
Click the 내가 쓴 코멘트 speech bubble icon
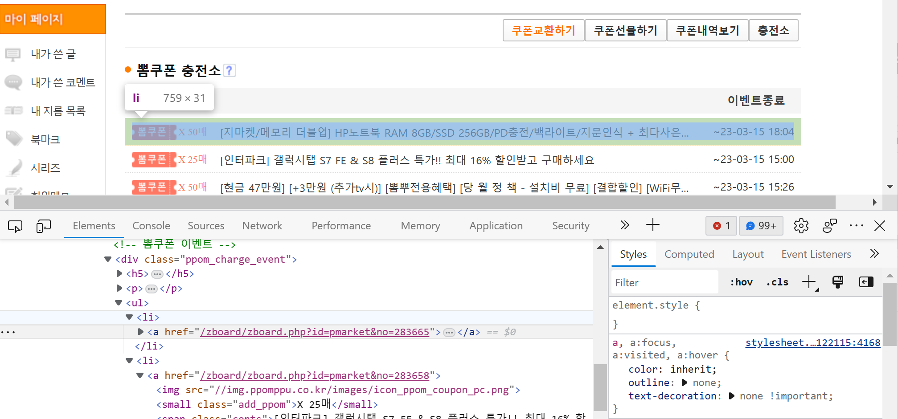[13, 82]
